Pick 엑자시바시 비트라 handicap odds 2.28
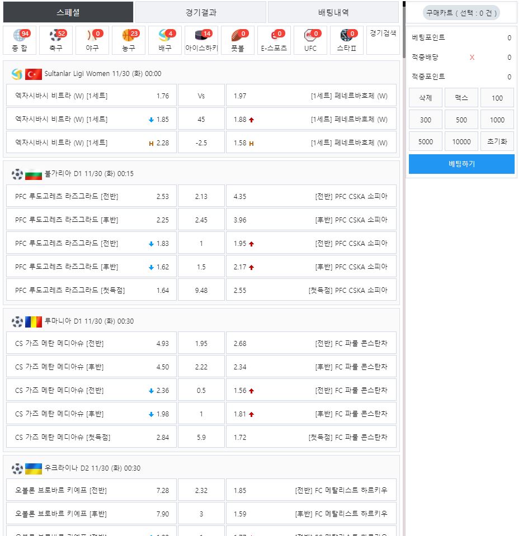The image size is (523, 536). (x=91, y=143)
